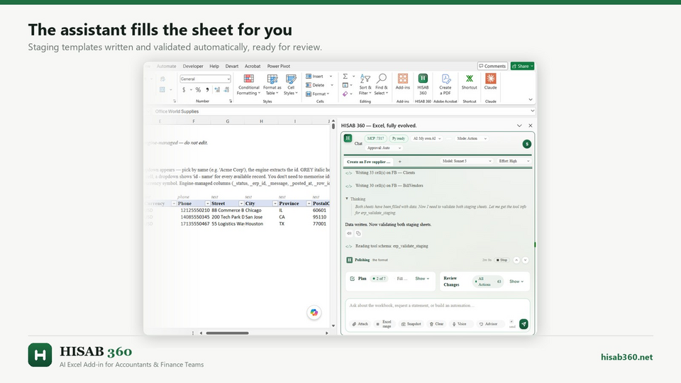
Task: Launch the Claude ribbon add-in
Action: (x=490, y=82)
